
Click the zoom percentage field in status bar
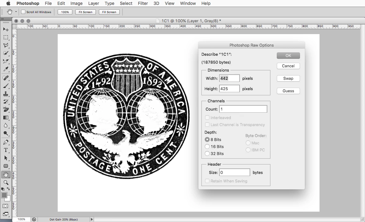coord(22,219)
